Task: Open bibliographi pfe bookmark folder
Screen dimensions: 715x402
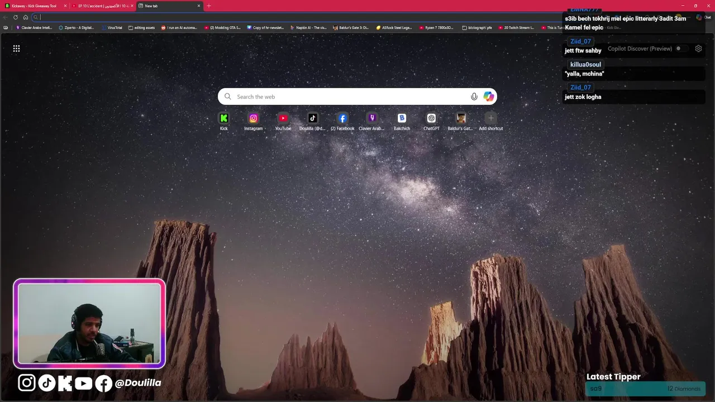Action: coord(477,27)
